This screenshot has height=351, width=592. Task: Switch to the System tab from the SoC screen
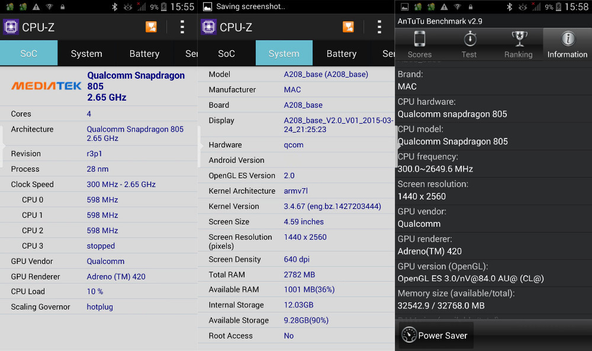pyautogui.click(x=86, y=53)
